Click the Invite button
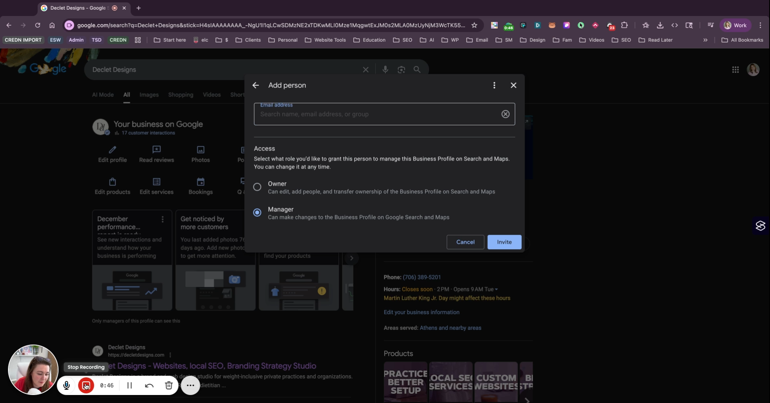 (x=504, y=242)
